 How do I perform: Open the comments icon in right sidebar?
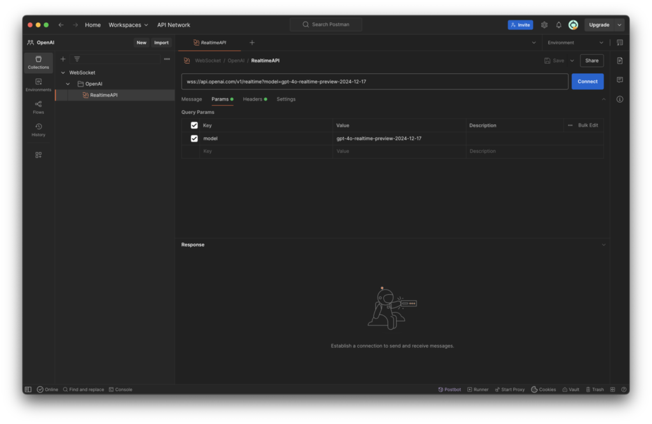[x=620, y=80]
